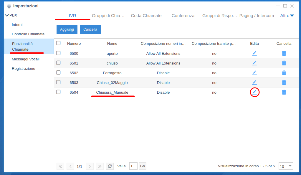Click the blue Cancella button

[90, 29]
